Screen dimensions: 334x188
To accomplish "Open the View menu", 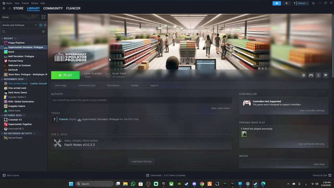I will 17,3.
